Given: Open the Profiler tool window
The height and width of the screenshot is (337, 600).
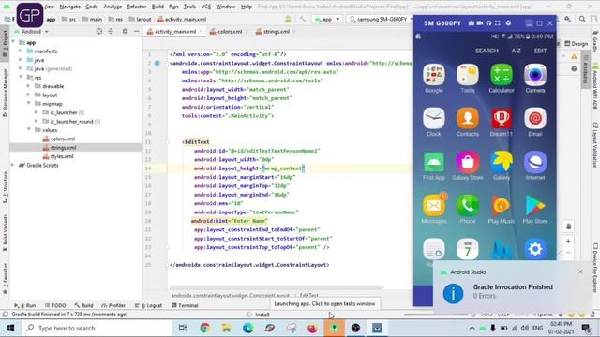Looking at the screenshot, I should pos(113,305).
